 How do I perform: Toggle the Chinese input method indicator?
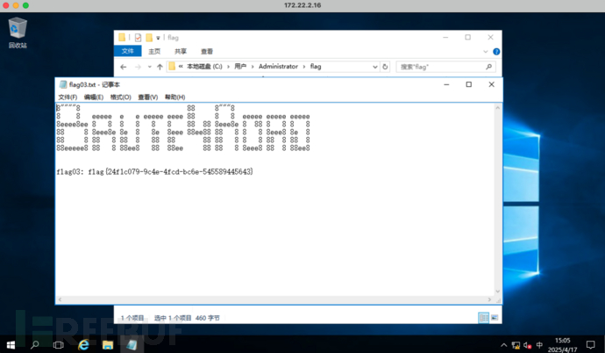point(539,345)
